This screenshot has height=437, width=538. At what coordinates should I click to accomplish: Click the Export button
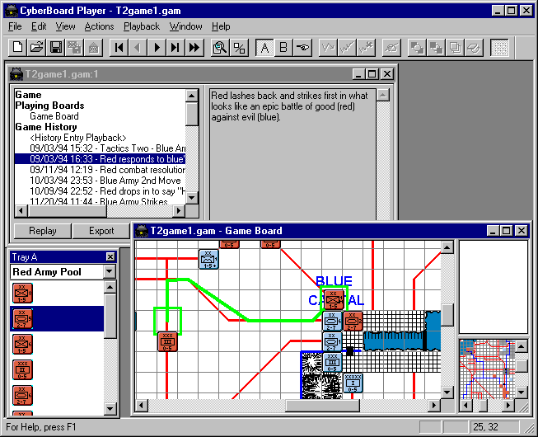click(101, 231)
